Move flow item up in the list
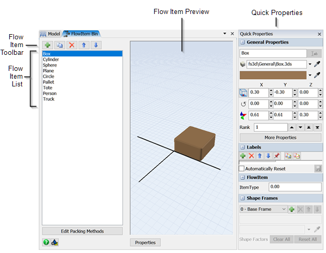Viewport: 326px width, 253px height. [x=84, y=45]
